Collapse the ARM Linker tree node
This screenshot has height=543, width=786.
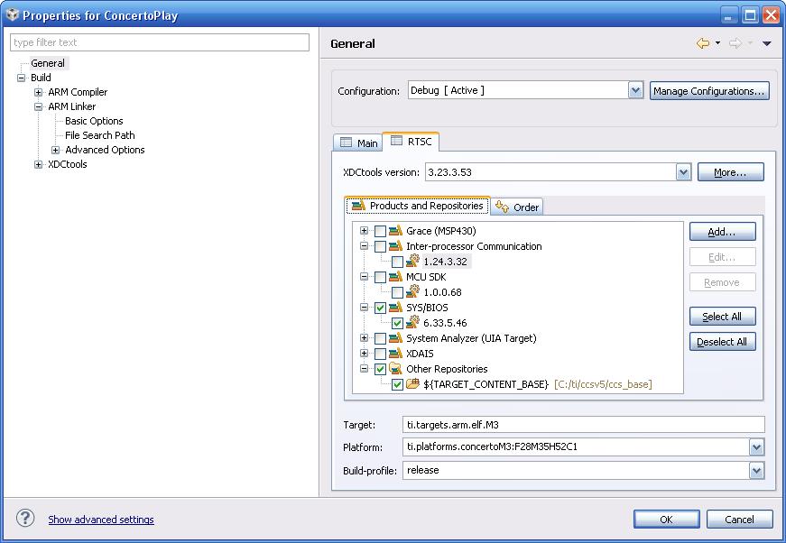[36, 106]
